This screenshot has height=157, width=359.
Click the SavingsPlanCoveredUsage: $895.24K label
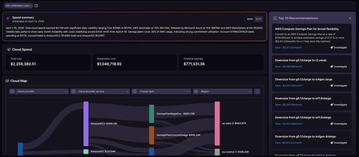[x=178, y=135]
